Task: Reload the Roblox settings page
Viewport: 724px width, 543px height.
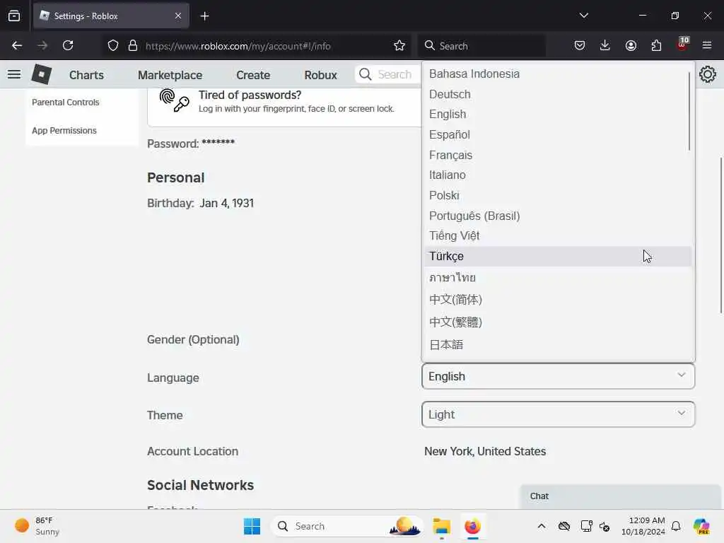Action: [x=68, y=46]
